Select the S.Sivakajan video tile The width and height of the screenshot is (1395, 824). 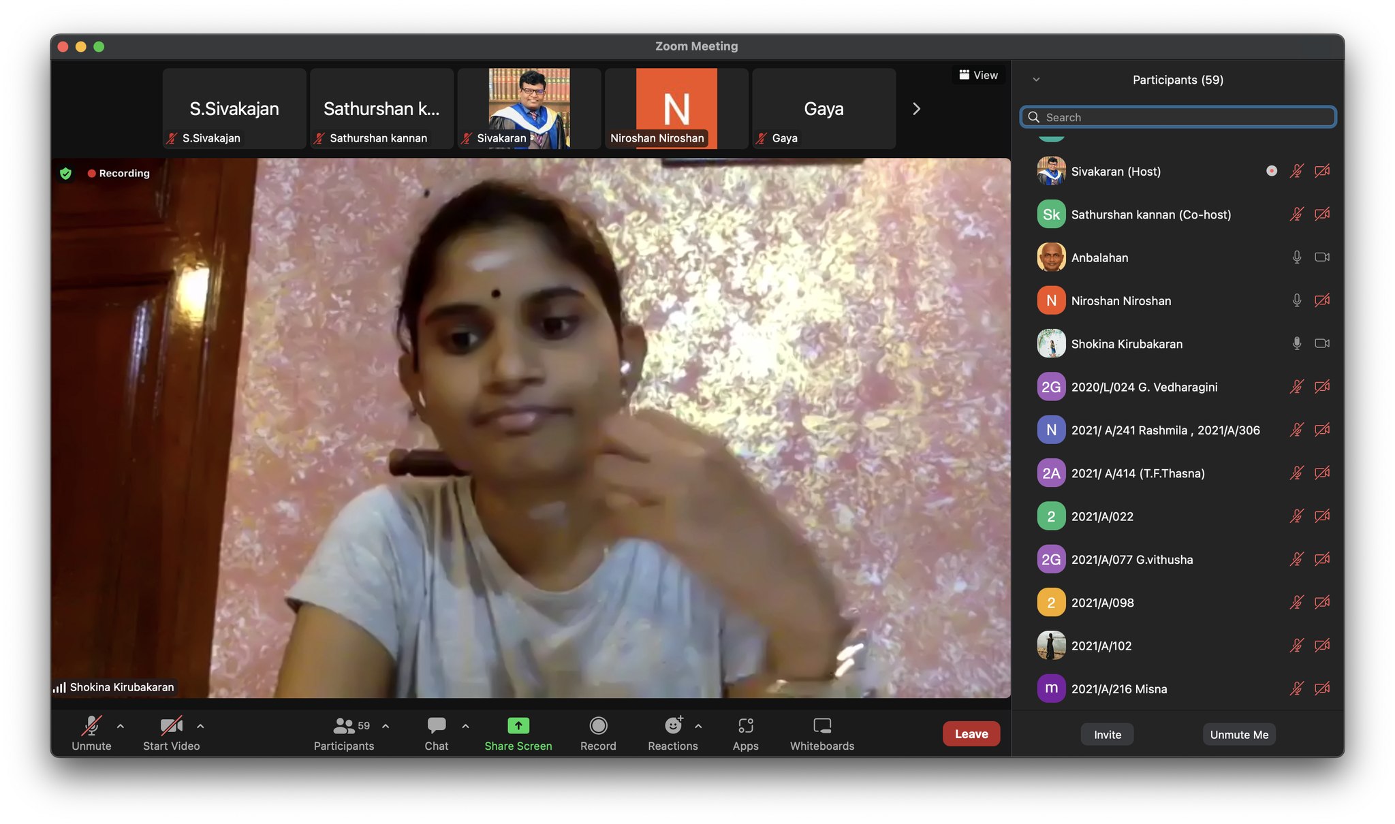234,108
